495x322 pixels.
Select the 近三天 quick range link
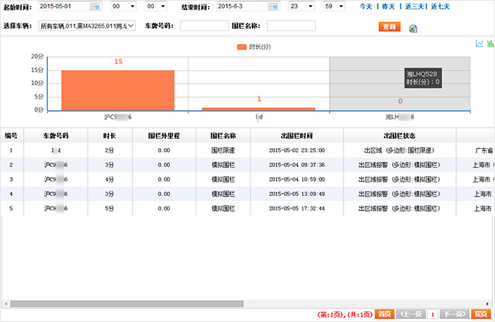(x=414, y=7)
